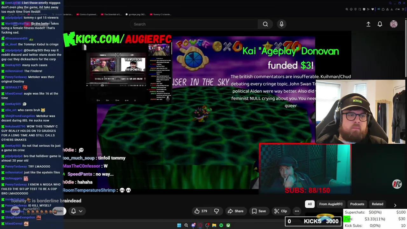Click the browser zoom magnifier toolbar icon
The height and width of the screenshot is (229, 407).
point(347,9)
